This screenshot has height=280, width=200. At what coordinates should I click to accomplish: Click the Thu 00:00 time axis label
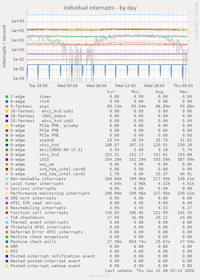pyautogui.click(x=183, y=86)
